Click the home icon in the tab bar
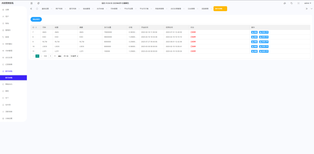Screen dimensions: 314x154 tap(37, 9)
